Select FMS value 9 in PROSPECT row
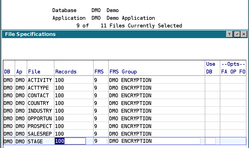This screenshot has height=148, width=249. click(x=95, y=126)
